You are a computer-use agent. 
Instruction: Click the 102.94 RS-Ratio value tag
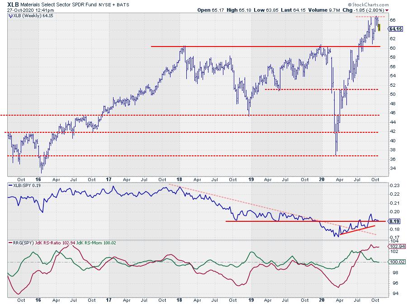click(x=397, y=247)
